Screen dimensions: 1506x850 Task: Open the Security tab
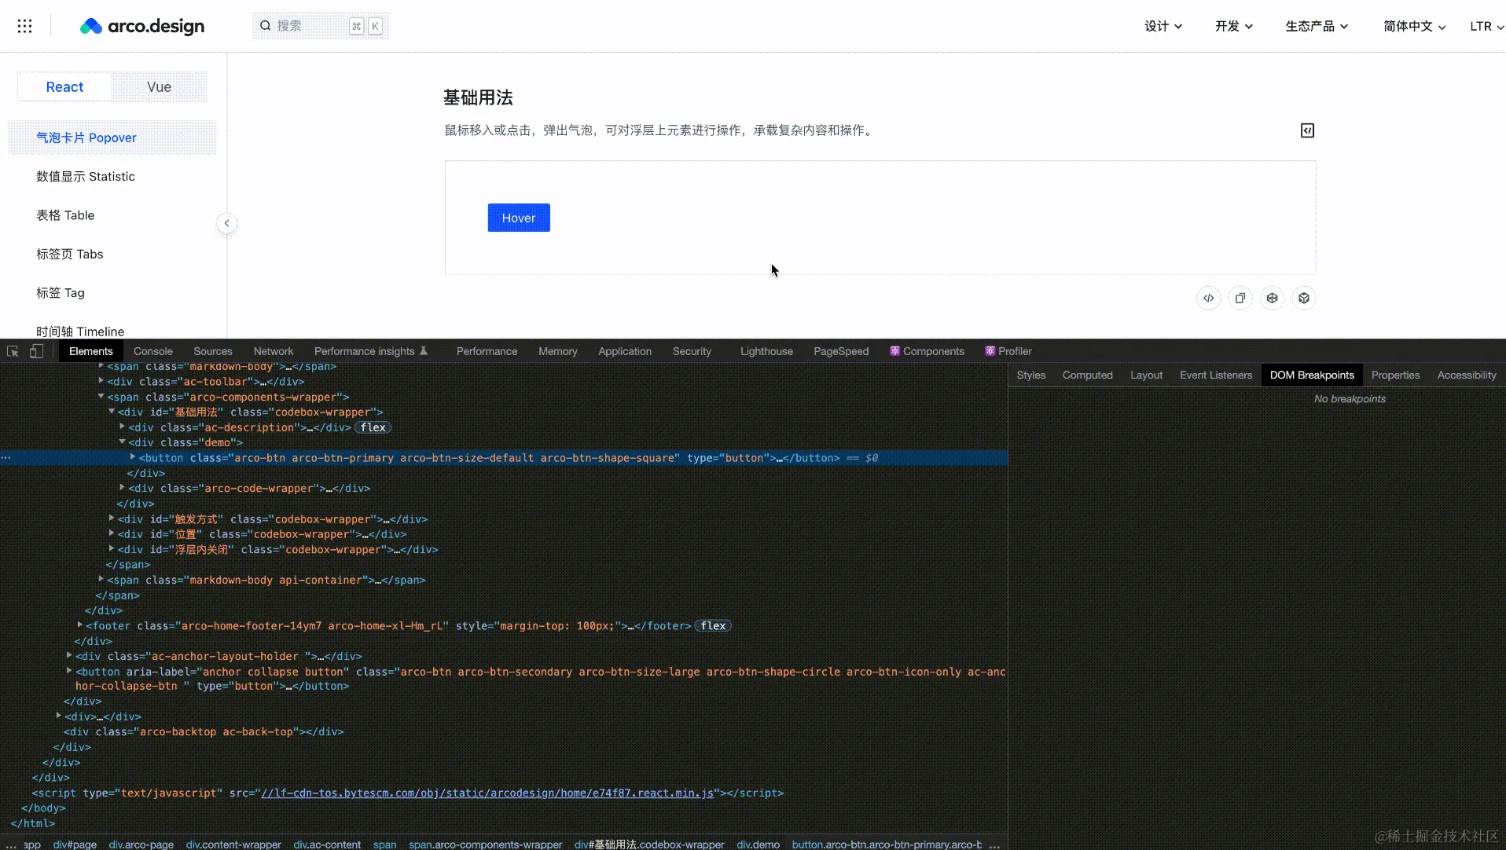point(692,351)
